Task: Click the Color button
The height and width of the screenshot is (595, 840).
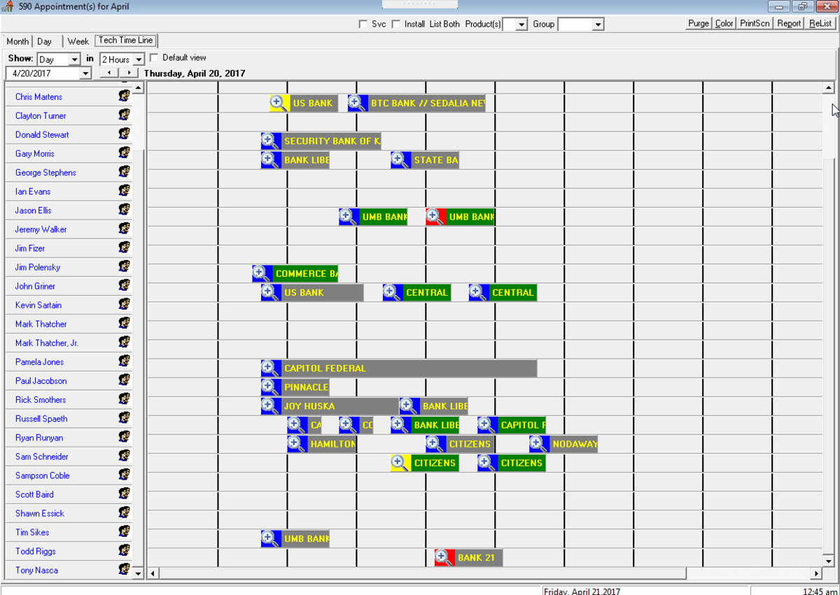Action: 724,23
